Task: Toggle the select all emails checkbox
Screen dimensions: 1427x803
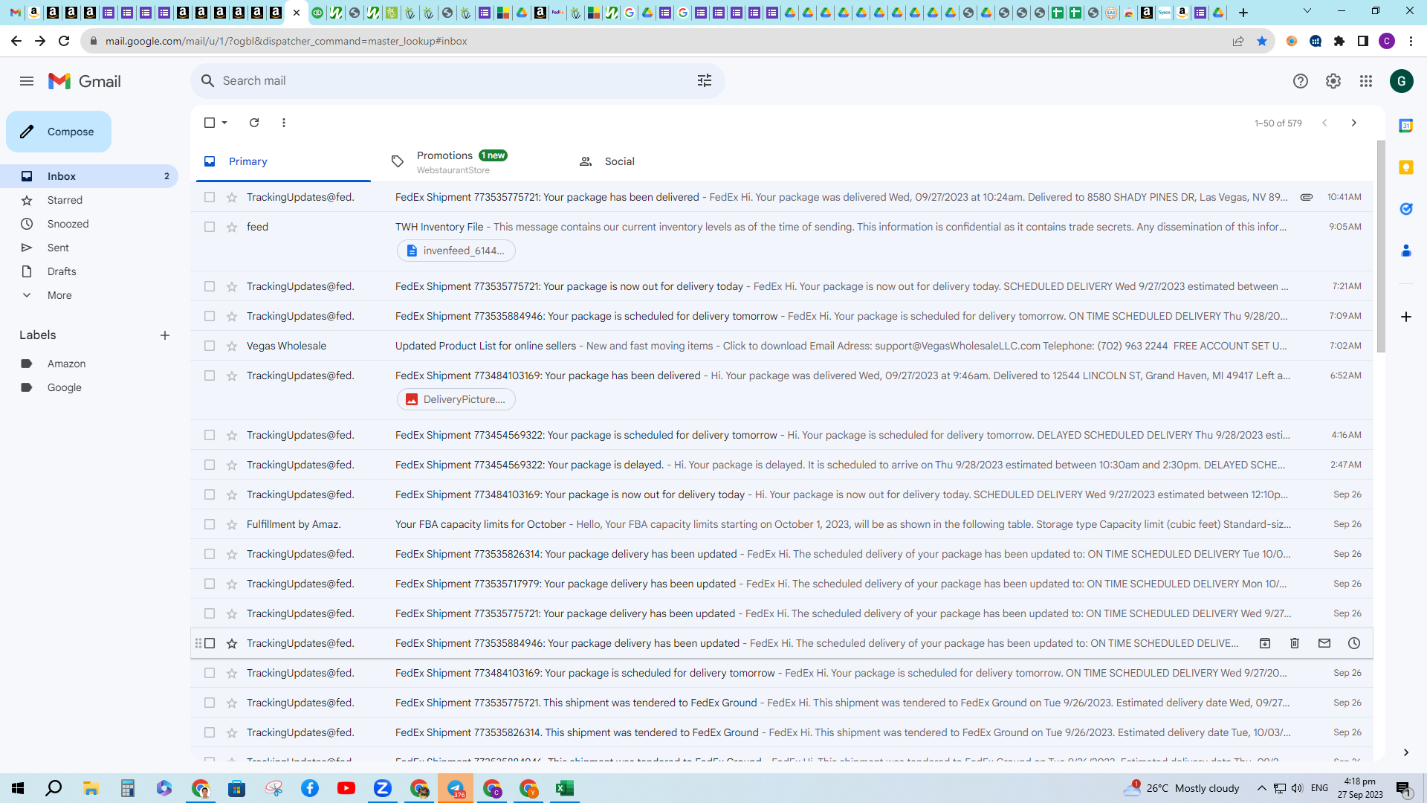Action: coord(210,123)
